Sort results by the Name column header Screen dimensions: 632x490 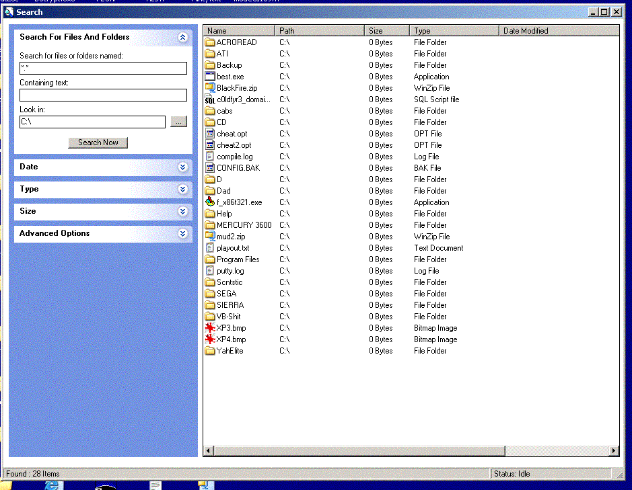239,31
